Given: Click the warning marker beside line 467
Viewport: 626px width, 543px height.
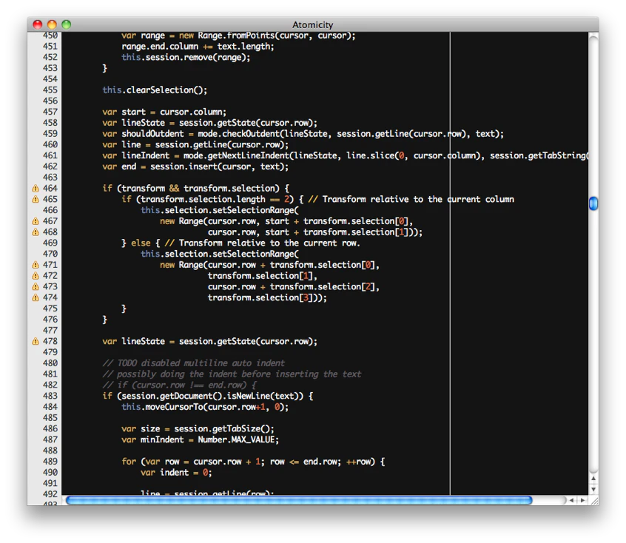Looking at the screenshot, I should coord(36,220).
